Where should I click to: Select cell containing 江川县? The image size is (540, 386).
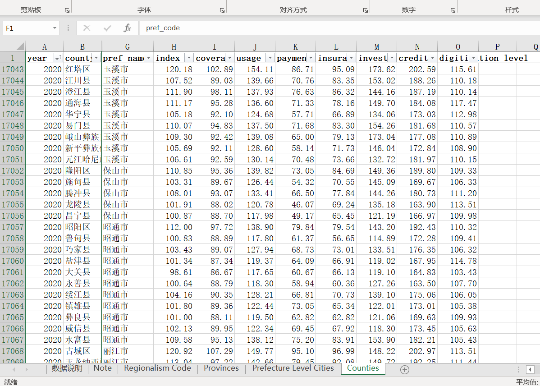(x=82, y=81)
